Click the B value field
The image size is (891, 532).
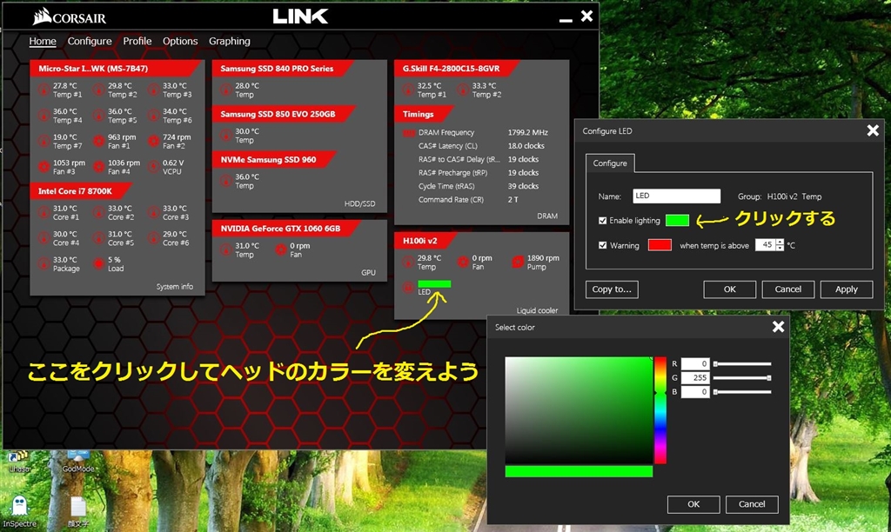pyautogui.click(x=695, y=392)
